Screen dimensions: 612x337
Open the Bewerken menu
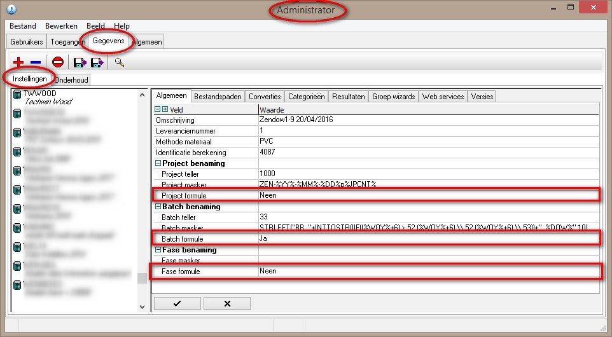(x=61, y=25)
